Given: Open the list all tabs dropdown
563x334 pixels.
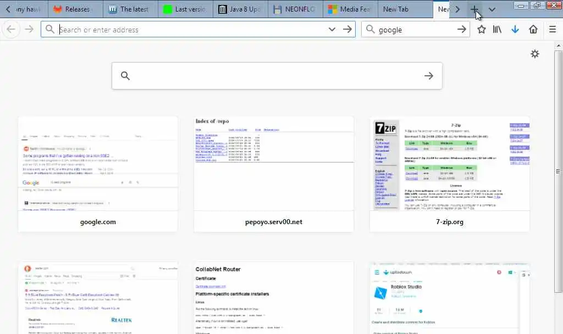Looking at the screenshot, I should (x=492, y=9).
